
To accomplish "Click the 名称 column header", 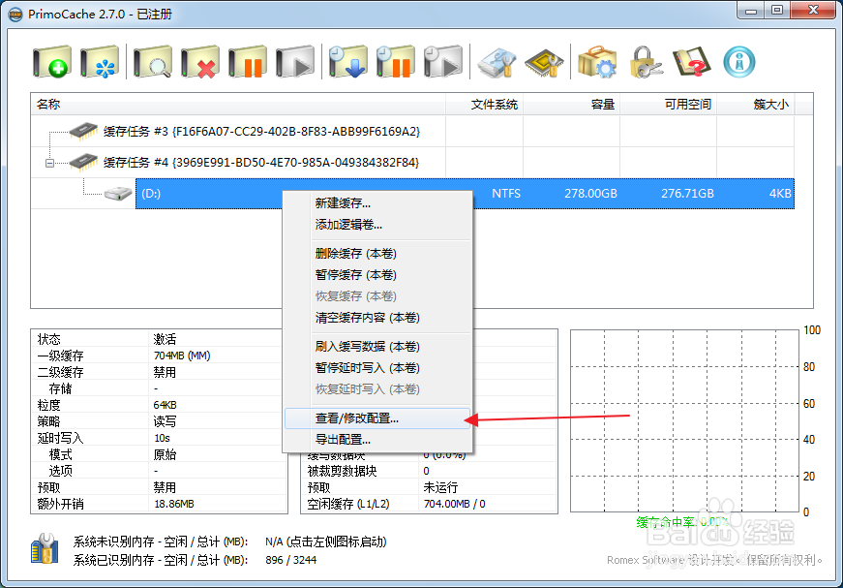I will [238, 105].
